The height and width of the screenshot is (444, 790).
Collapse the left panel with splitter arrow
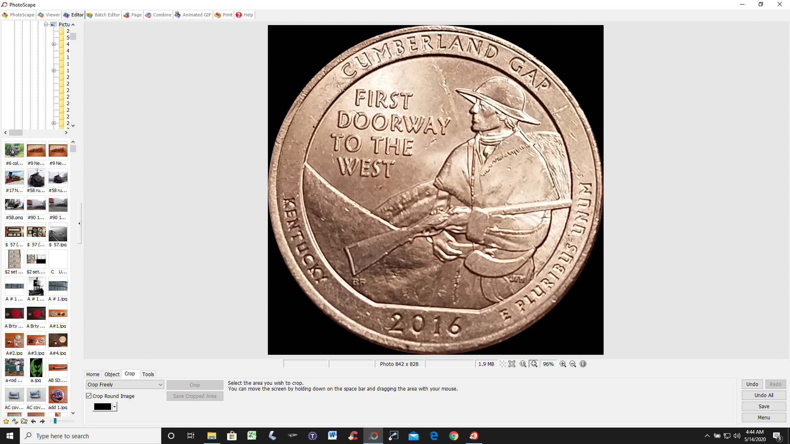(x=79, y=223)
